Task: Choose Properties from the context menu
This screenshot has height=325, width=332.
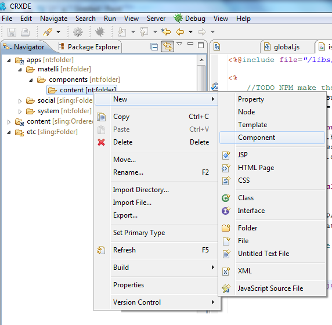Action: (x=156, y=285)
